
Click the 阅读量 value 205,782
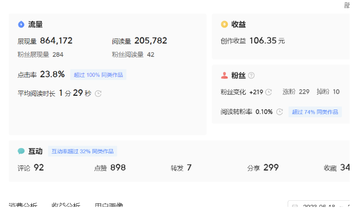pyautogui.click(x=150, y=41)
